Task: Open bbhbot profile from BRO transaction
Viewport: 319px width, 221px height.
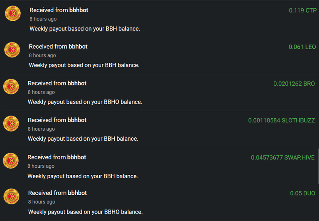Action: coord(77,83)
